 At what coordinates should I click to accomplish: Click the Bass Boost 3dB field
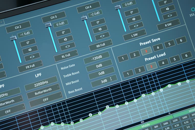tap(104, 81)
